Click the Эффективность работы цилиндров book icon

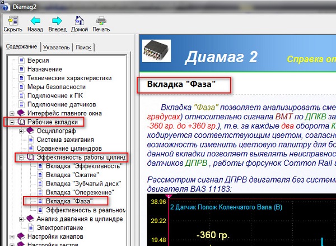(31, 157)
